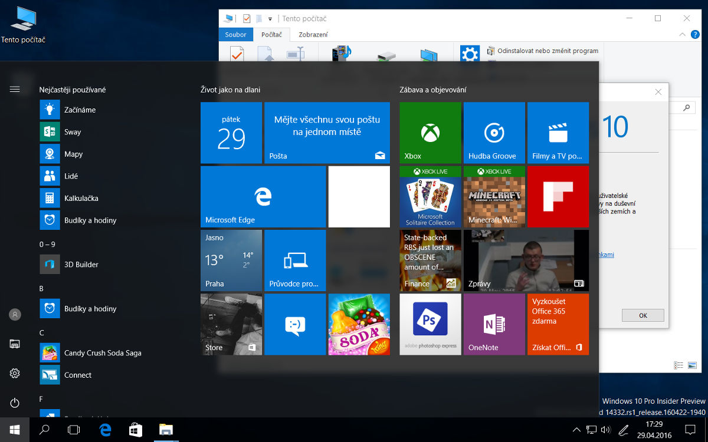Open the Finance news tile
Viewport: 708px width, 442px height.
coord(430,260)
